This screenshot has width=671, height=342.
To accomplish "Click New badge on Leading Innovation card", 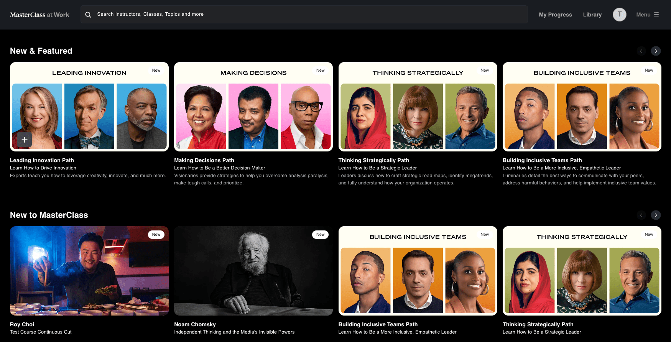I will click(x=156, y=70).
